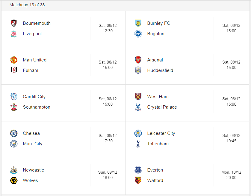Click the Liverpool club crest

[14, 34]
